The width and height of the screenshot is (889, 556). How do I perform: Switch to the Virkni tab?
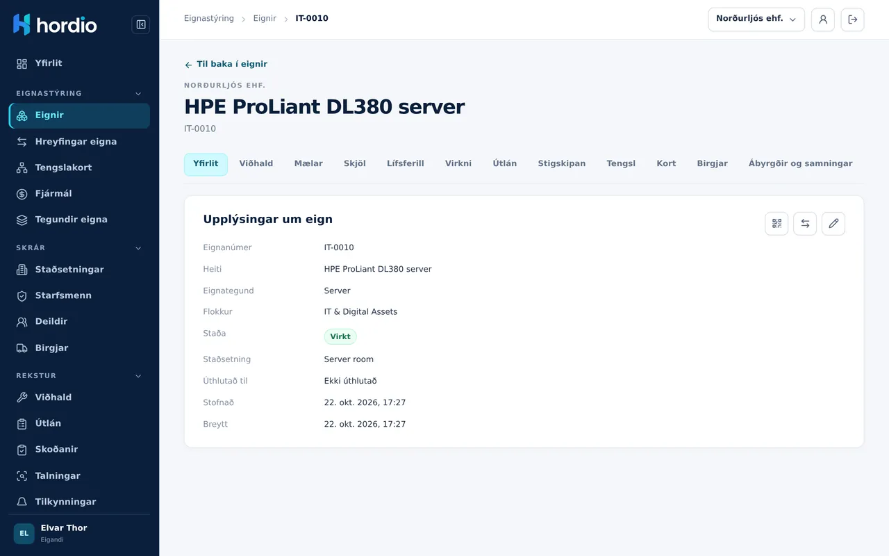(458, 164)
